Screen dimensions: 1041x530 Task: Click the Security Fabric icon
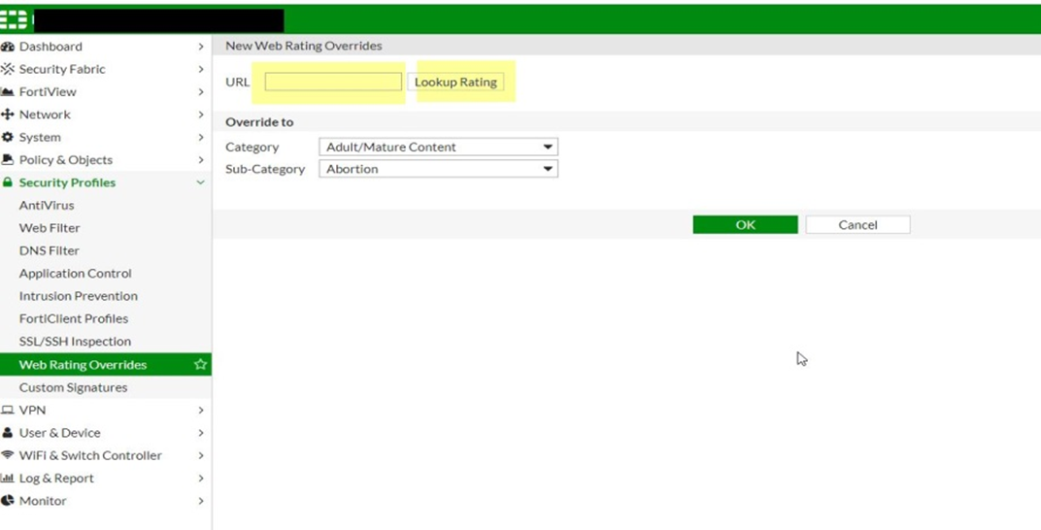[x=9, y=69]
